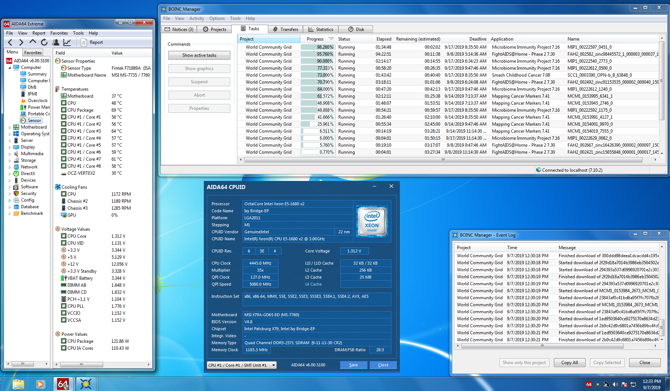Screen dimensions: 670x391
Task: Switch to the Statistics tab
Action: (321, 29)
